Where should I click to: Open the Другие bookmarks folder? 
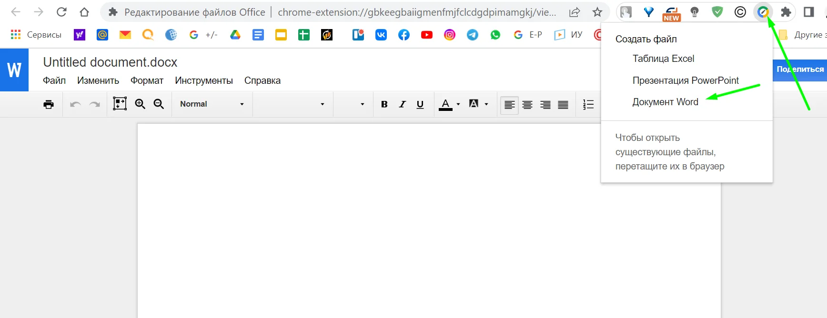coord(802,35)
